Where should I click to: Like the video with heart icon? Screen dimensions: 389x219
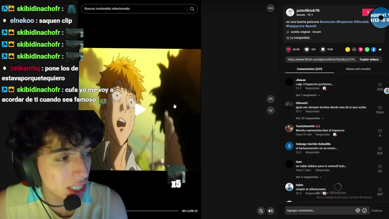click(x=288, y=49)
